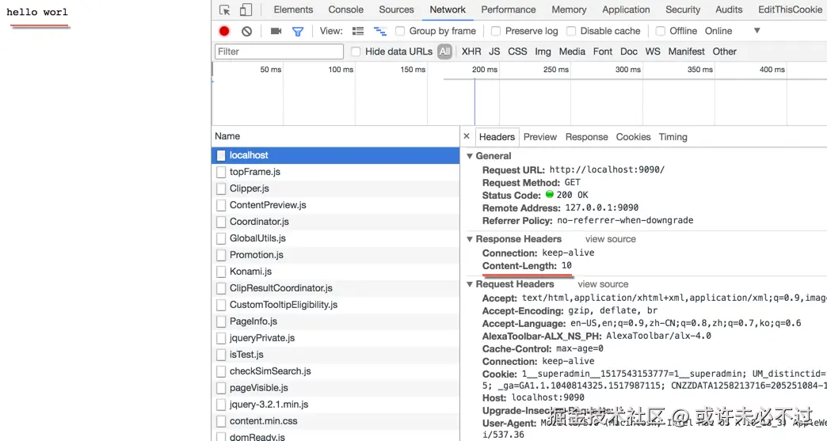The width and height of the screenshot is (827, 441).
Task: Filter requests by Font type
Action: [x=602, y=51]
